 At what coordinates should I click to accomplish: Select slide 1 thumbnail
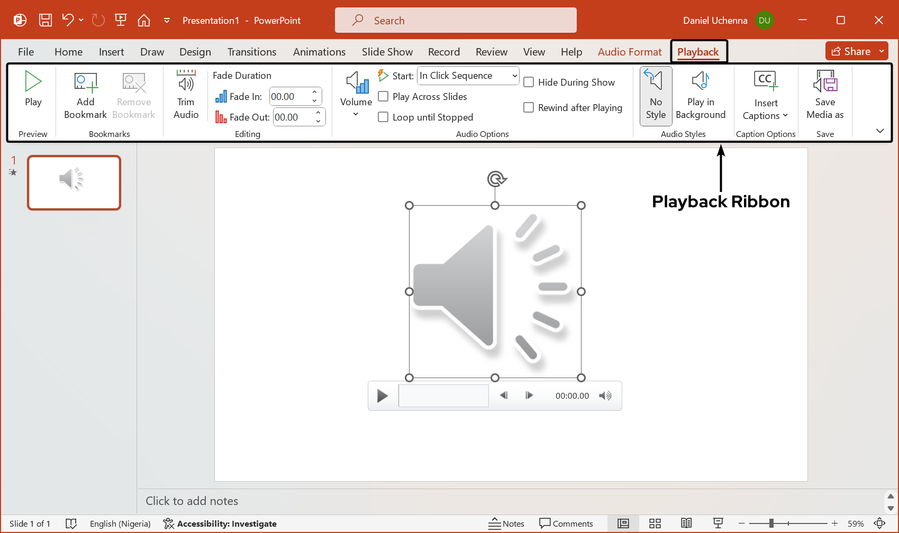[x=74, y=182]
